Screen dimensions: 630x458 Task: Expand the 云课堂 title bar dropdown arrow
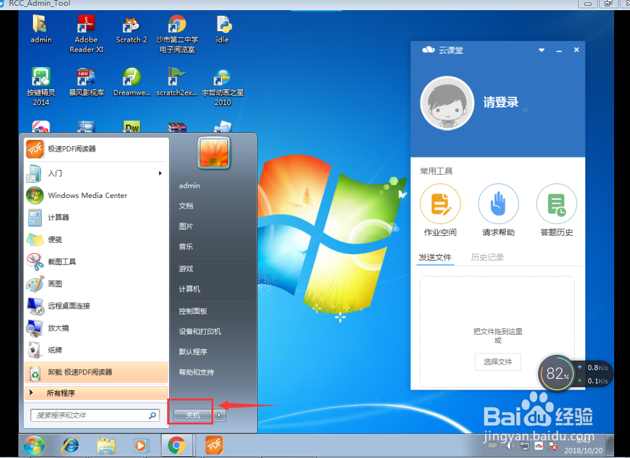(x=541, y=50)
